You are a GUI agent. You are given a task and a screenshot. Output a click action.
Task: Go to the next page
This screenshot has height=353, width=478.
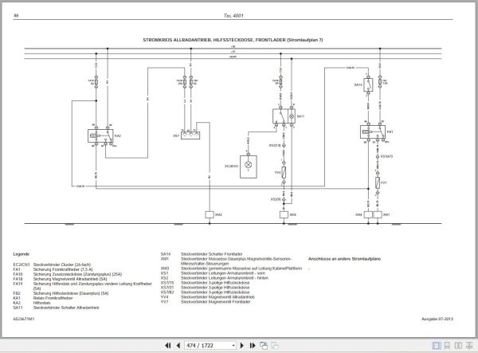[x=242, y=345]
